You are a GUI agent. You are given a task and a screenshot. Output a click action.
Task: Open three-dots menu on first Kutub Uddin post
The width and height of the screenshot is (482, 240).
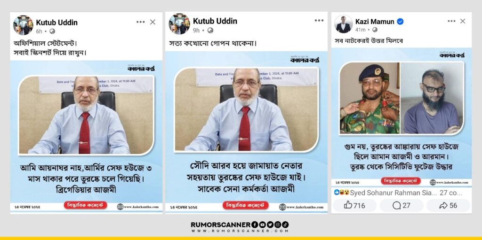pos(140,22)
